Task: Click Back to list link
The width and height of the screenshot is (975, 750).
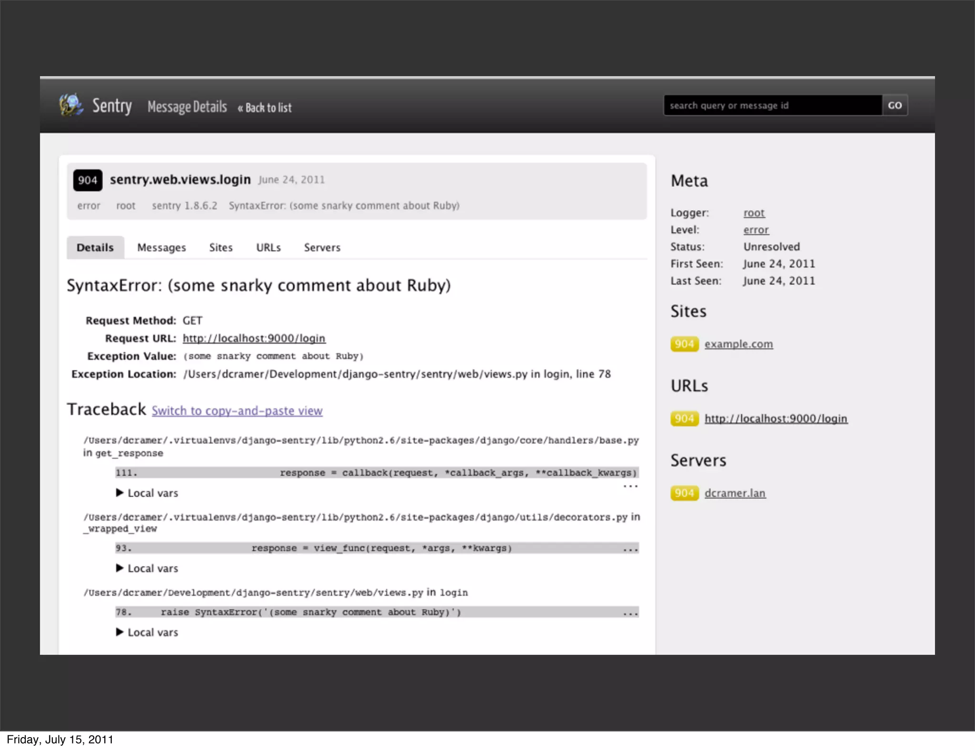Action: point(265,108)
